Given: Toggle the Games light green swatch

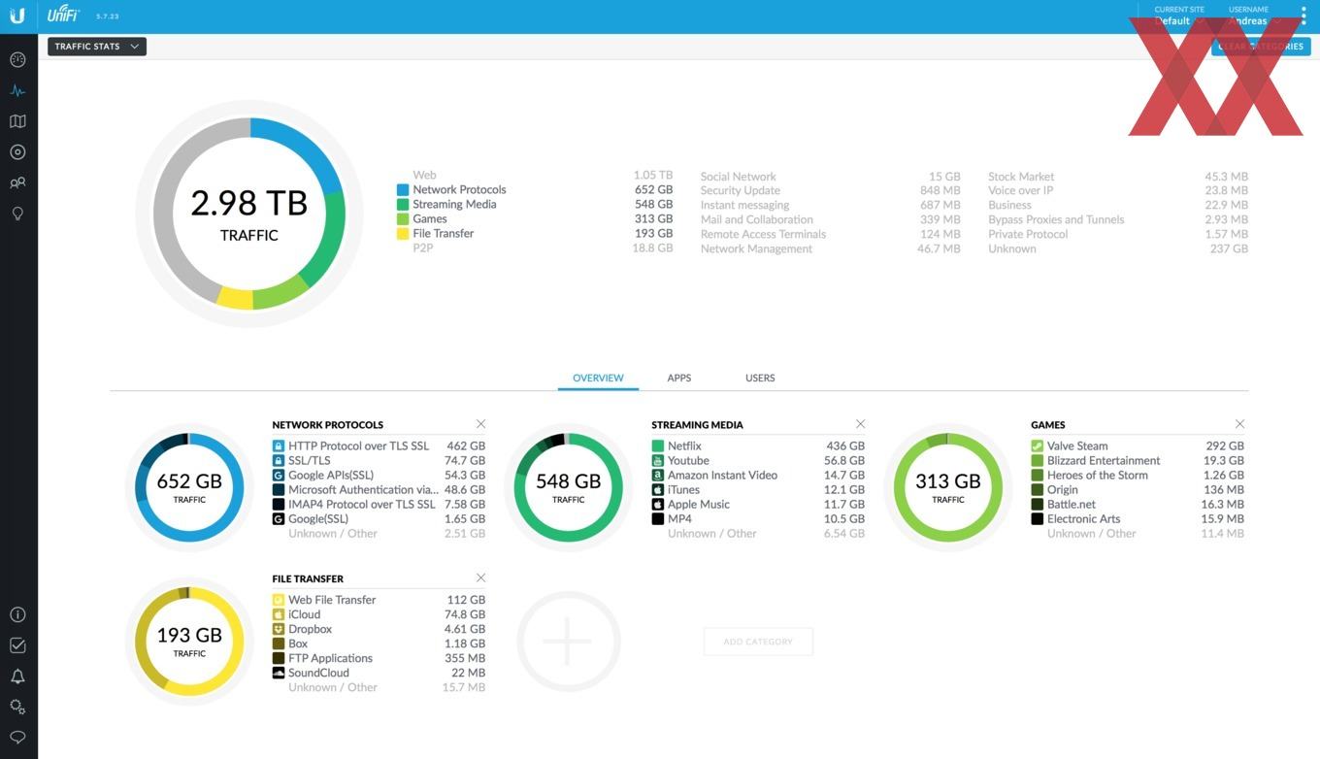Looking at the screenshot, I should [x=403, y=219].
